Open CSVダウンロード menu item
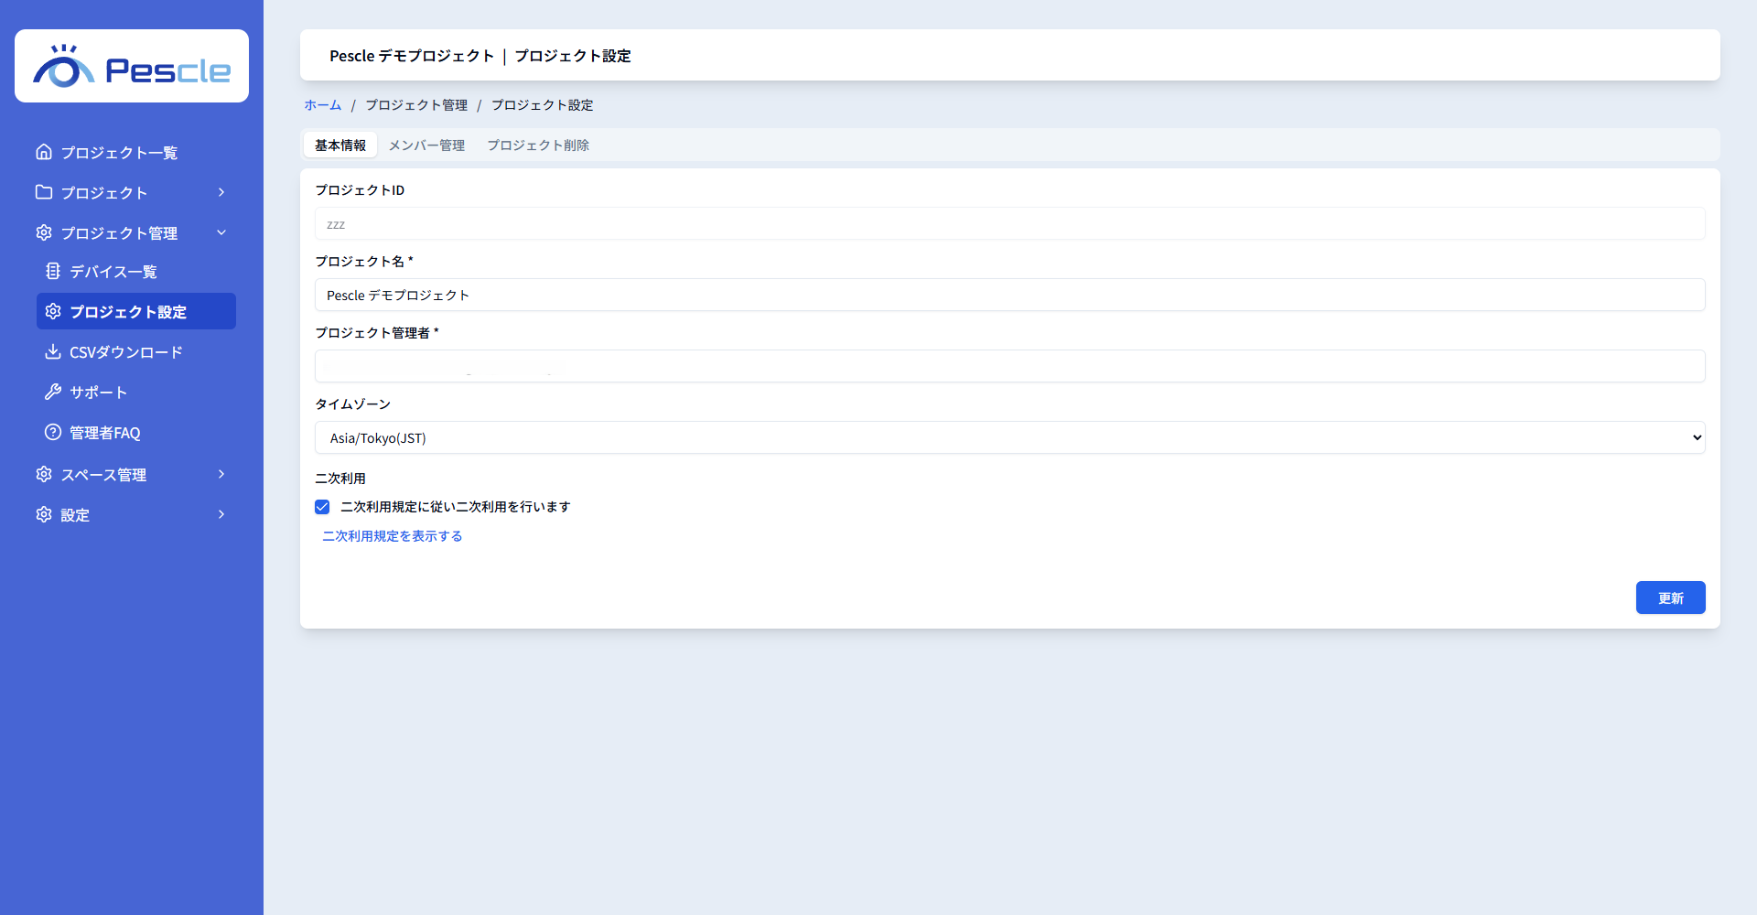 (x=136, y=351)
